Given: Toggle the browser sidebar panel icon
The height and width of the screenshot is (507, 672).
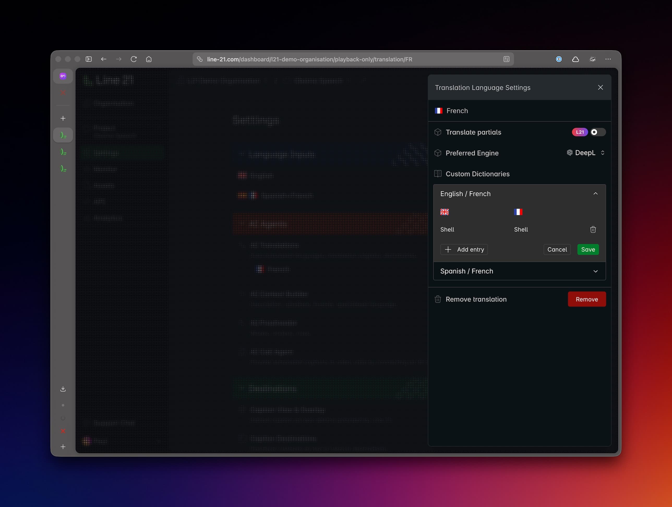Looking at the screenshot, I should (89, 59).
